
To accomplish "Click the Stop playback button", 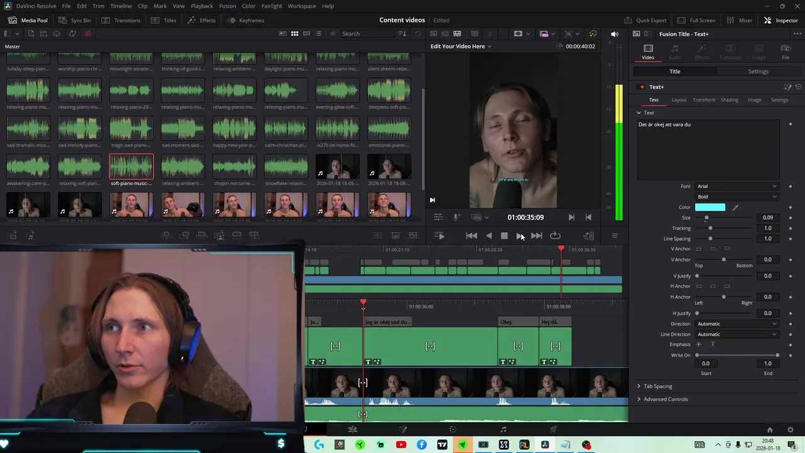I will [x=504, y=236].
